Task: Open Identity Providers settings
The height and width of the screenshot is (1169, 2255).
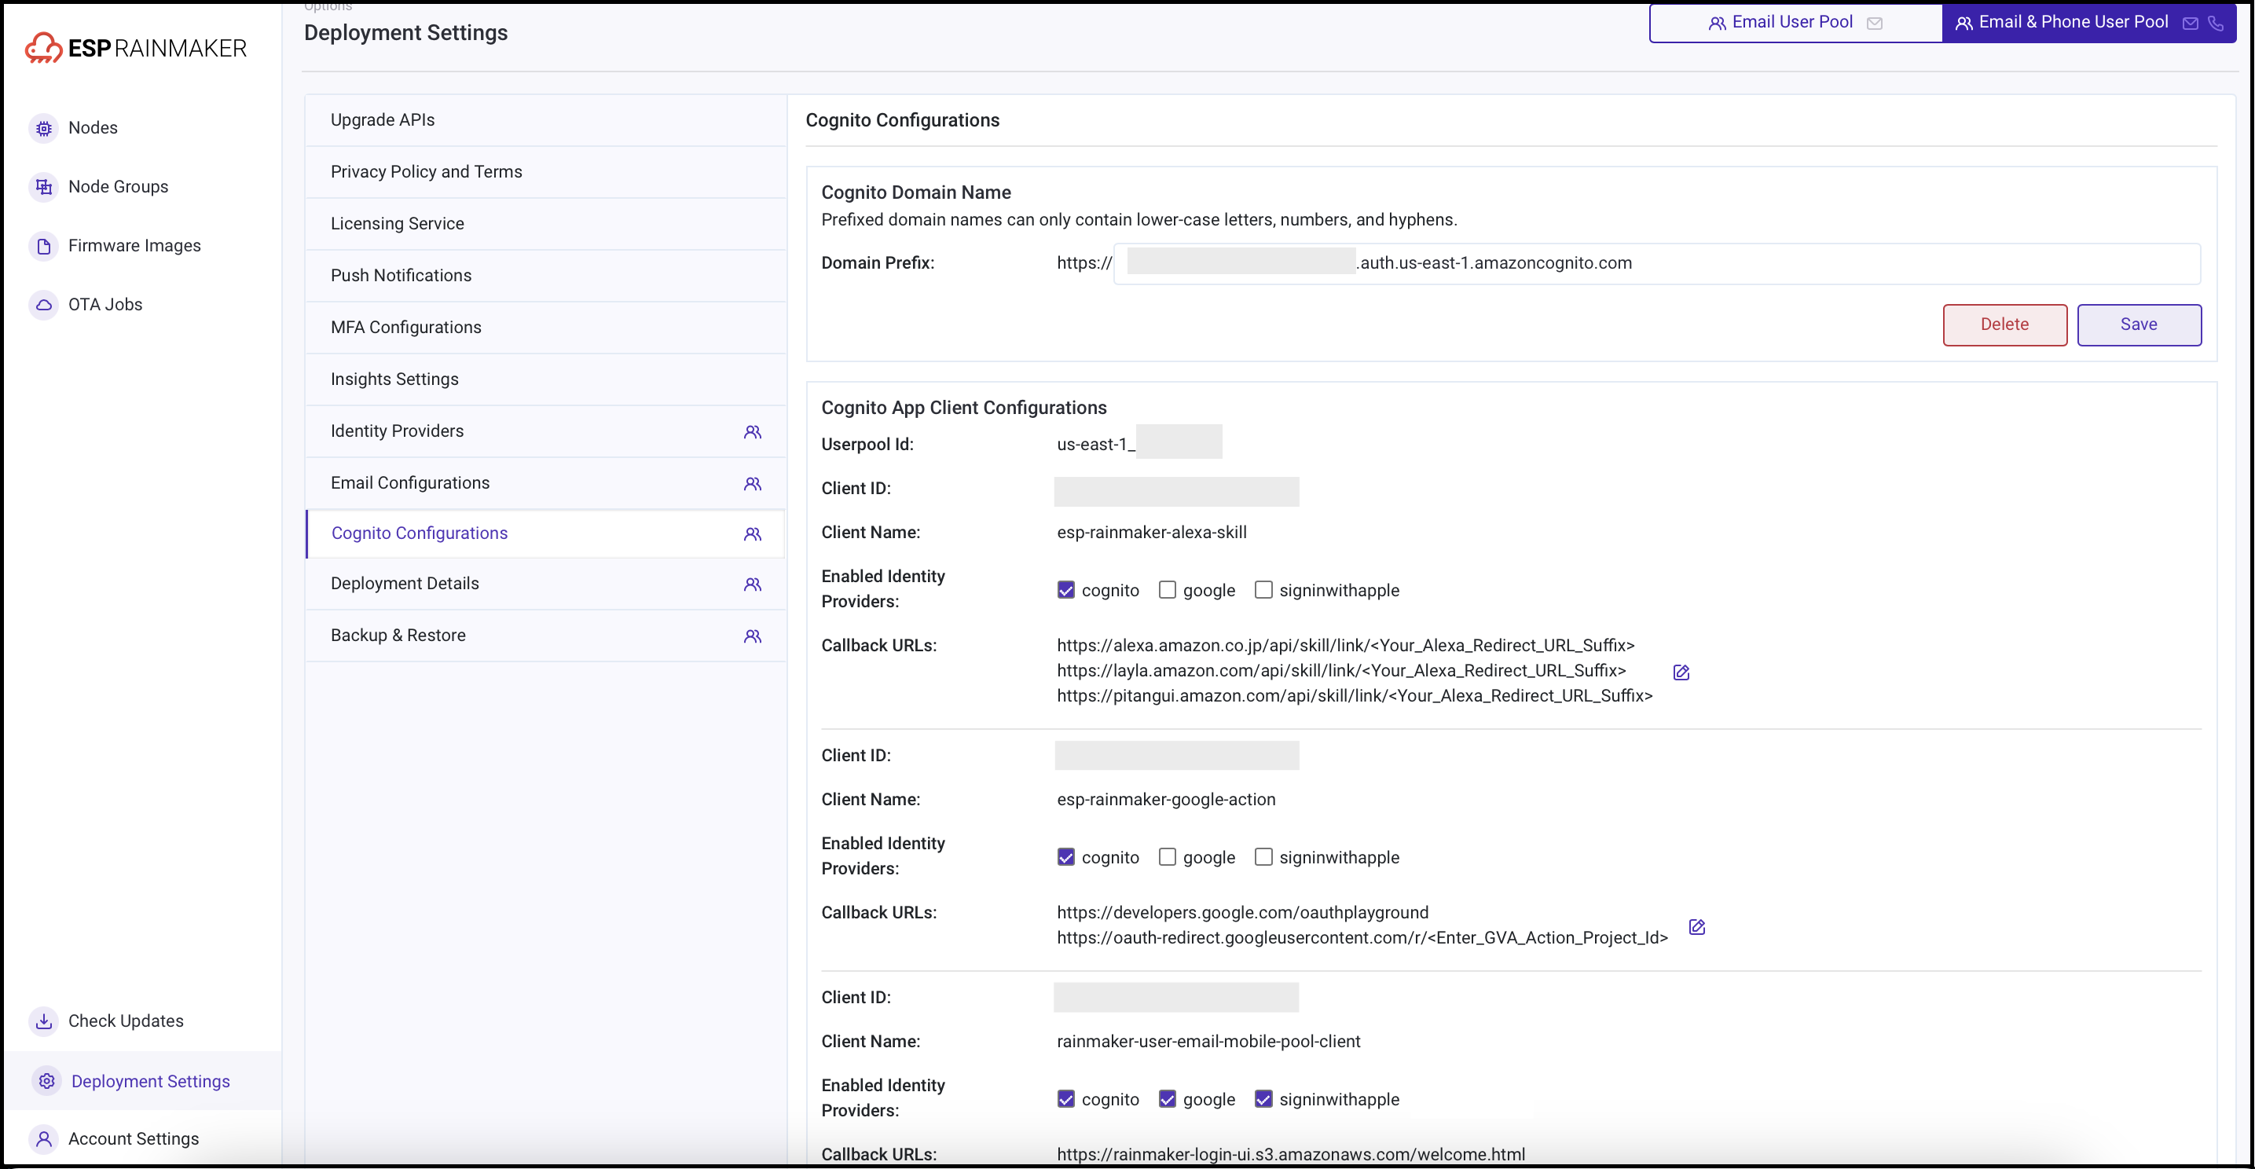Action: (546, 431)
